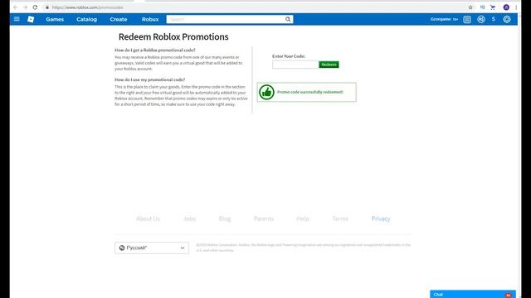Open the Create menu item
Screen dimensions: 531x298
[119, 19]
